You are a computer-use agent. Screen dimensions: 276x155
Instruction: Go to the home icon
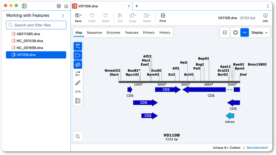click(66, 6)
